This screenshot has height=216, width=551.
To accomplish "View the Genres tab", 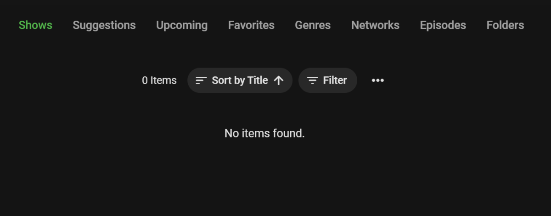I will (x=313, y=25).
